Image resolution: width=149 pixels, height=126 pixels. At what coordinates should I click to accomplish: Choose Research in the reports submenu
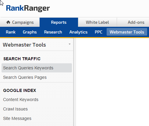pos(53,32)
